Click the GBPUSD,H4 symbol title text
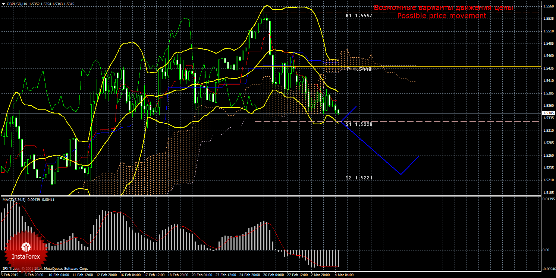The height and width of the screenshot is (278, 556). pos(17,4)
